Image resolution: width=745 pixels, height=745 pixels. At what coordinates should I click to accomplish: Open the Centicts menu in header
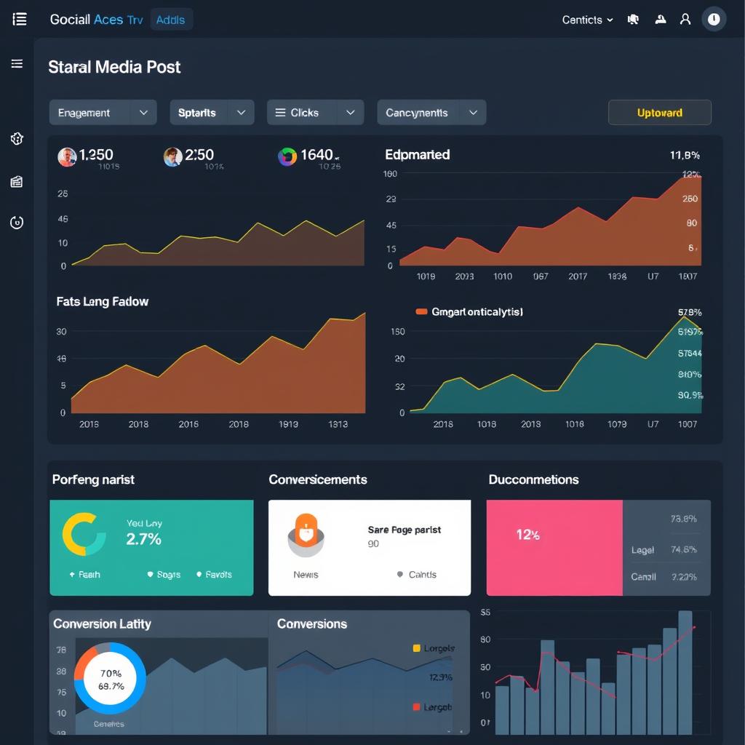click(x=587, y=20)
